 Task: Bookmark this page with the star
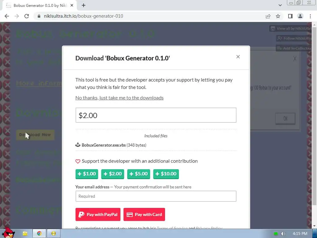tap(278, 16)
